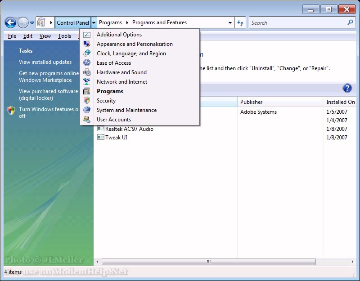Open the recent pages dropdown arrow
The image size is (360, 281).
32,23
